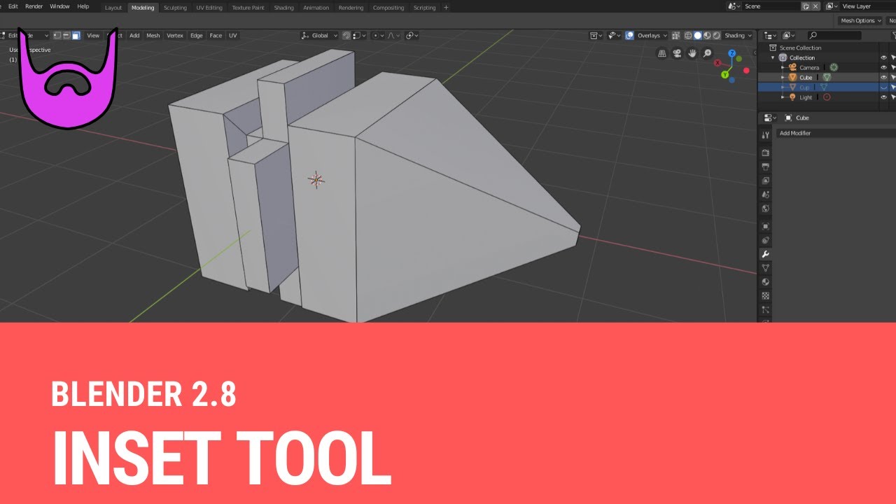Hide the Camera in the outliner

click(883, 68)
